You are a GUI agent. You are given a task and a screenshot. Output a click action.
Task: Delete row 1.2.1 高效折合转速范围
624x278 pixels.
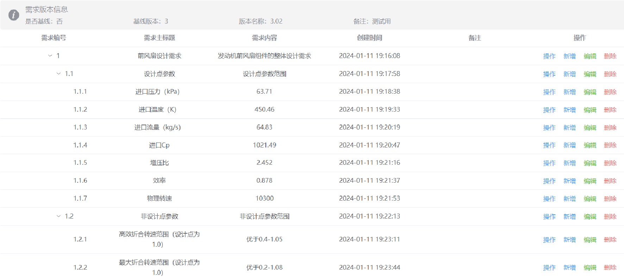(610, 240)
